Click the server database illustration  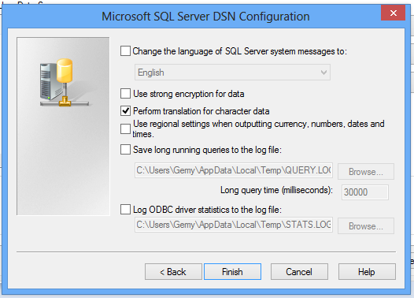65,83
